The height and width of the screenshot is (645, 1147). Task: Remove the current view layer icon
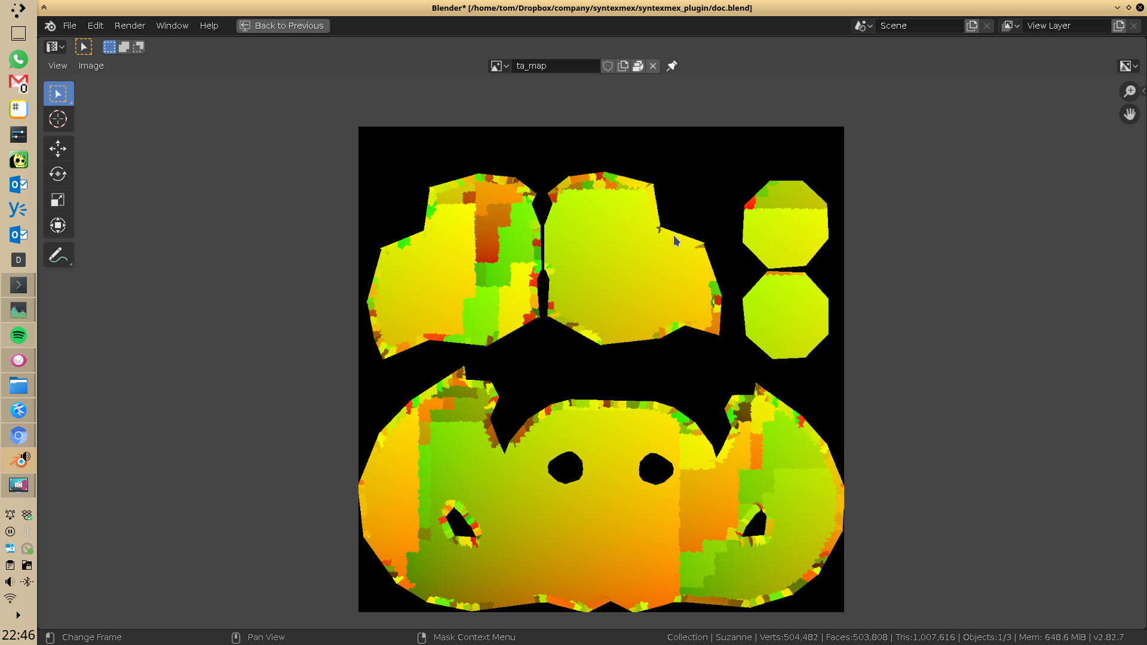(x=1134, y=26)
